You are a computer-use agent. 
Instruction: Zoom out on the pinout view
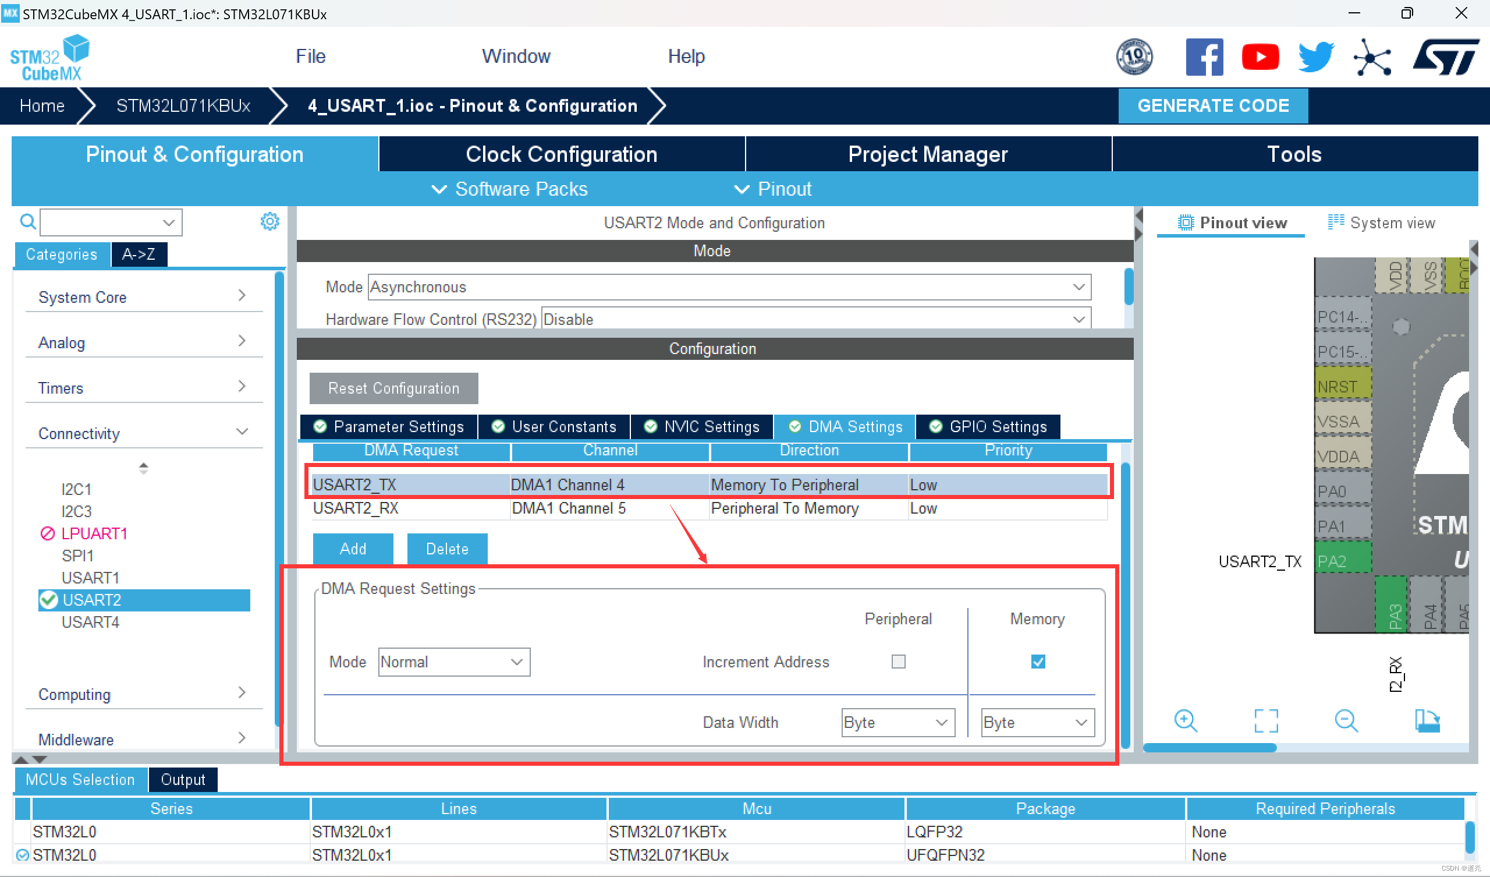click(x=1346, y=720)
